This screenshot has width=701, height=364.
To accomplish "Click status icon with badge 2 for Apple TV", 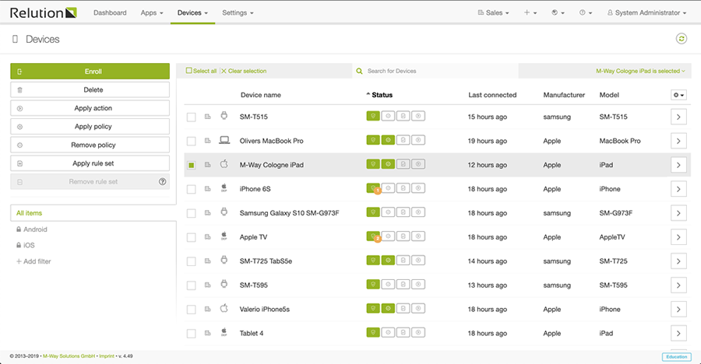I will click(373, 236).
